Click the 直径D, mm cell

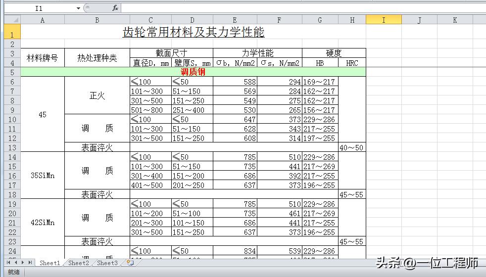150,63
